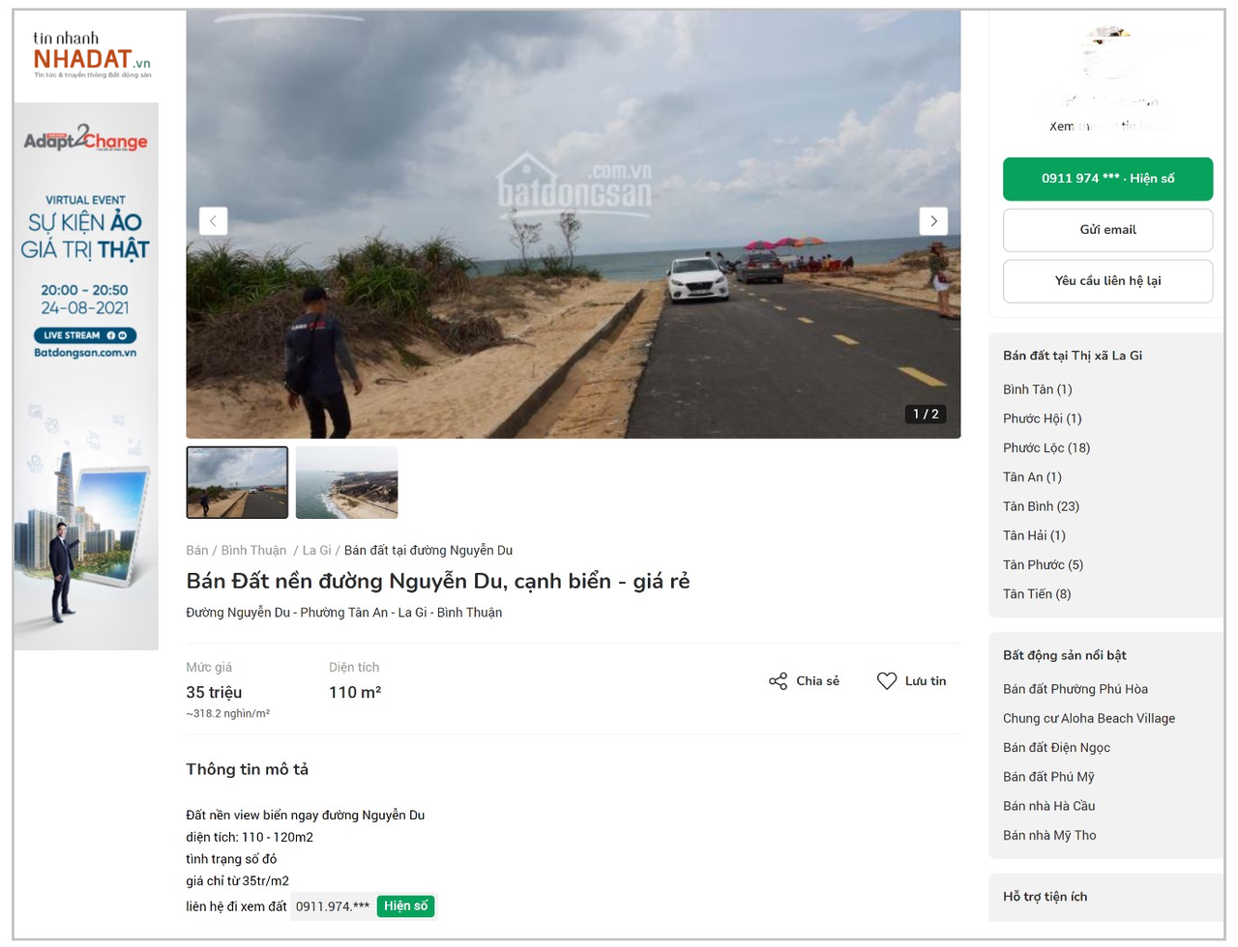This screenshot has height=947, width=1238.
Task: Reveal phone number with green button
Action: point(1107,179)
